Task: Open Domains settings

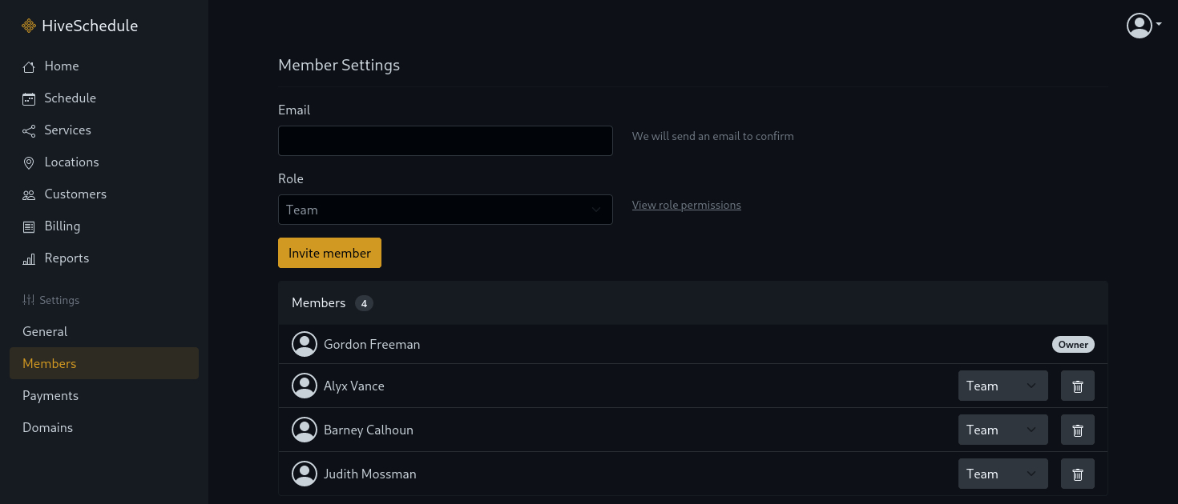Action: (104, 427)
